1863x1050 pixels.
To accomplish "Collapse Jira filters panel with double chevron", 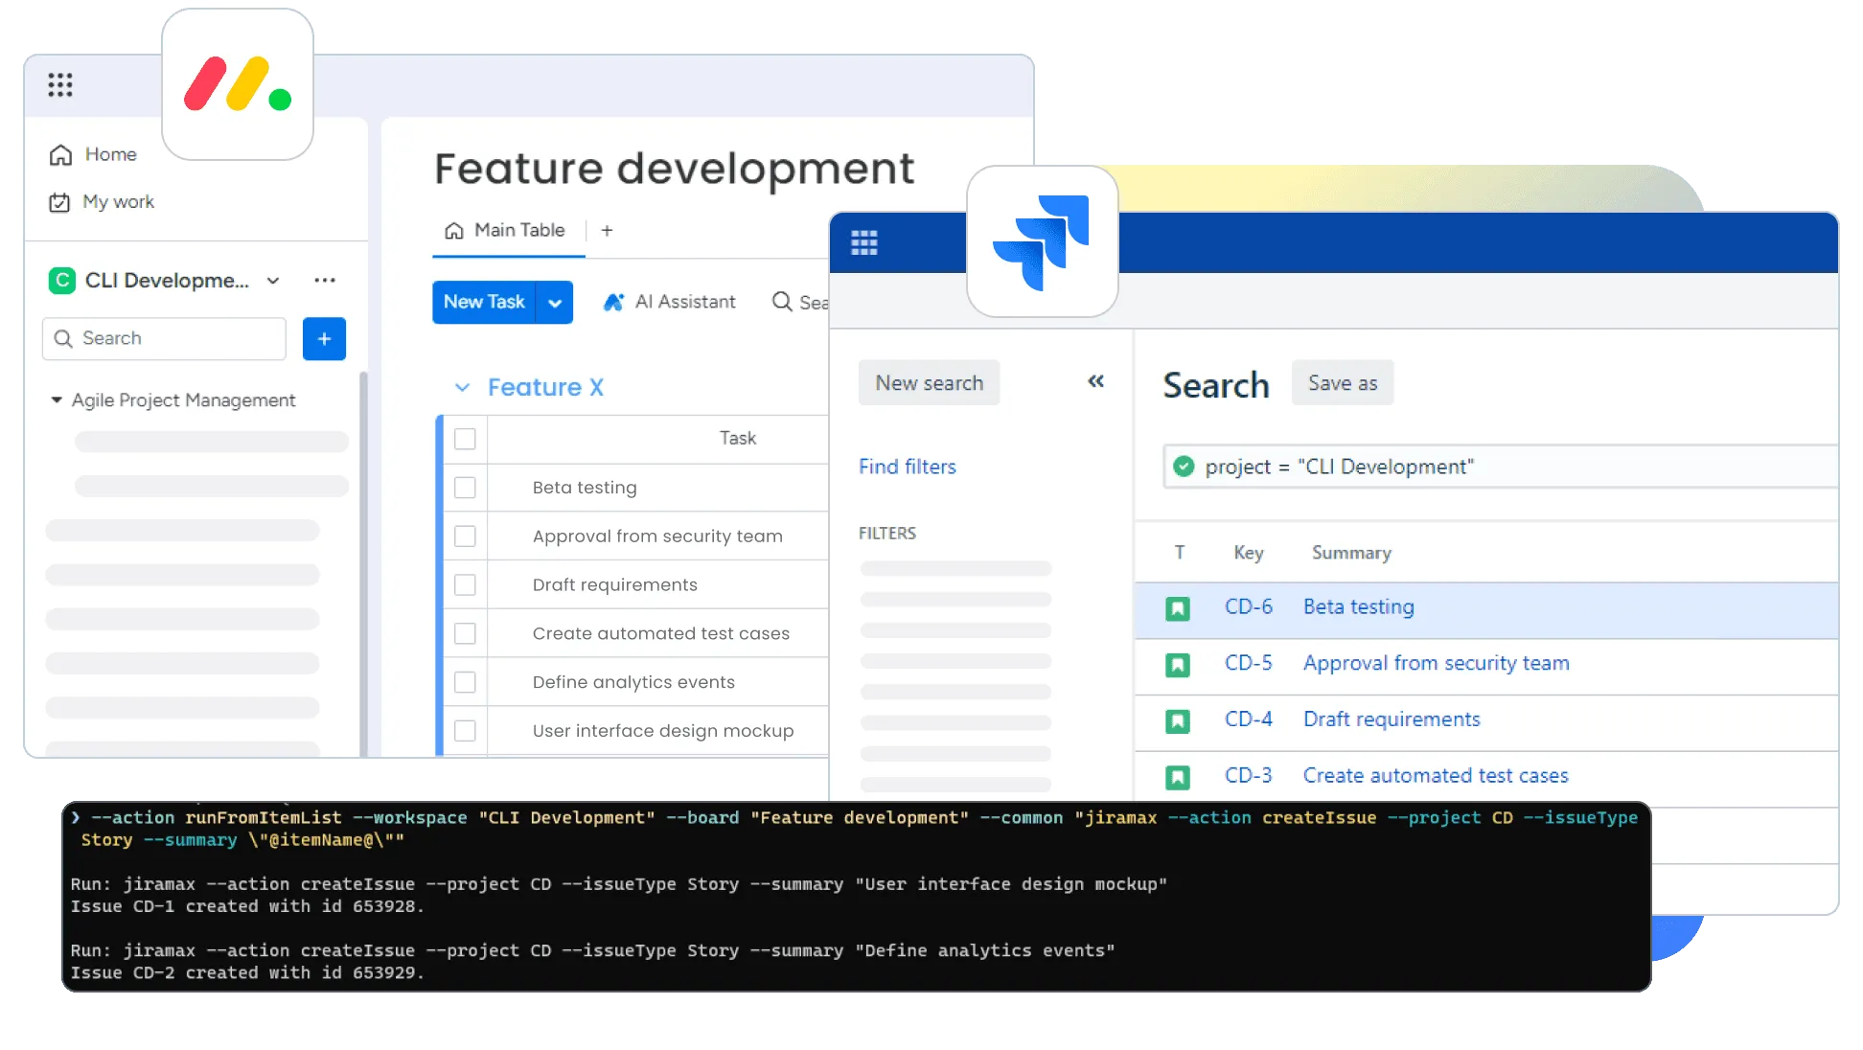I will (1095, 381).
